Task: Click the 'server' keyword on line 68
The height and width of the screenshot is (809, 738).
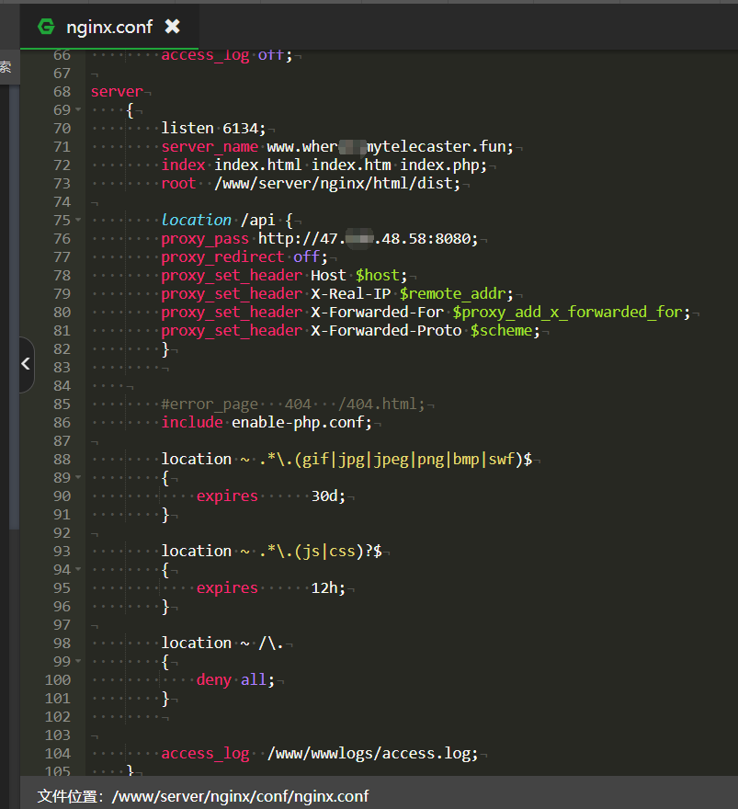Action: coord(117,91)
